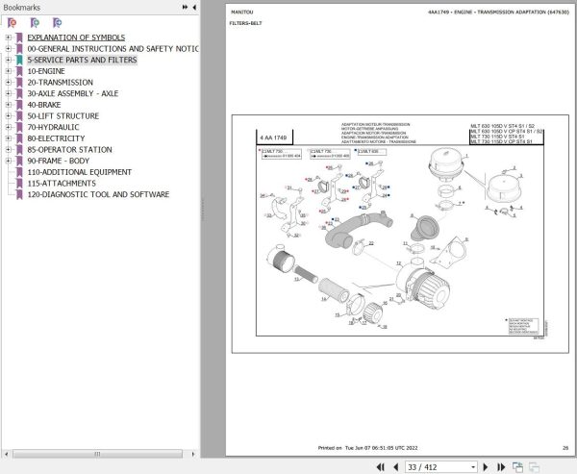
Task: Click the expand-all double arrow in Bookmarks header
Action: pyautogui.click(x=185, y=7)
